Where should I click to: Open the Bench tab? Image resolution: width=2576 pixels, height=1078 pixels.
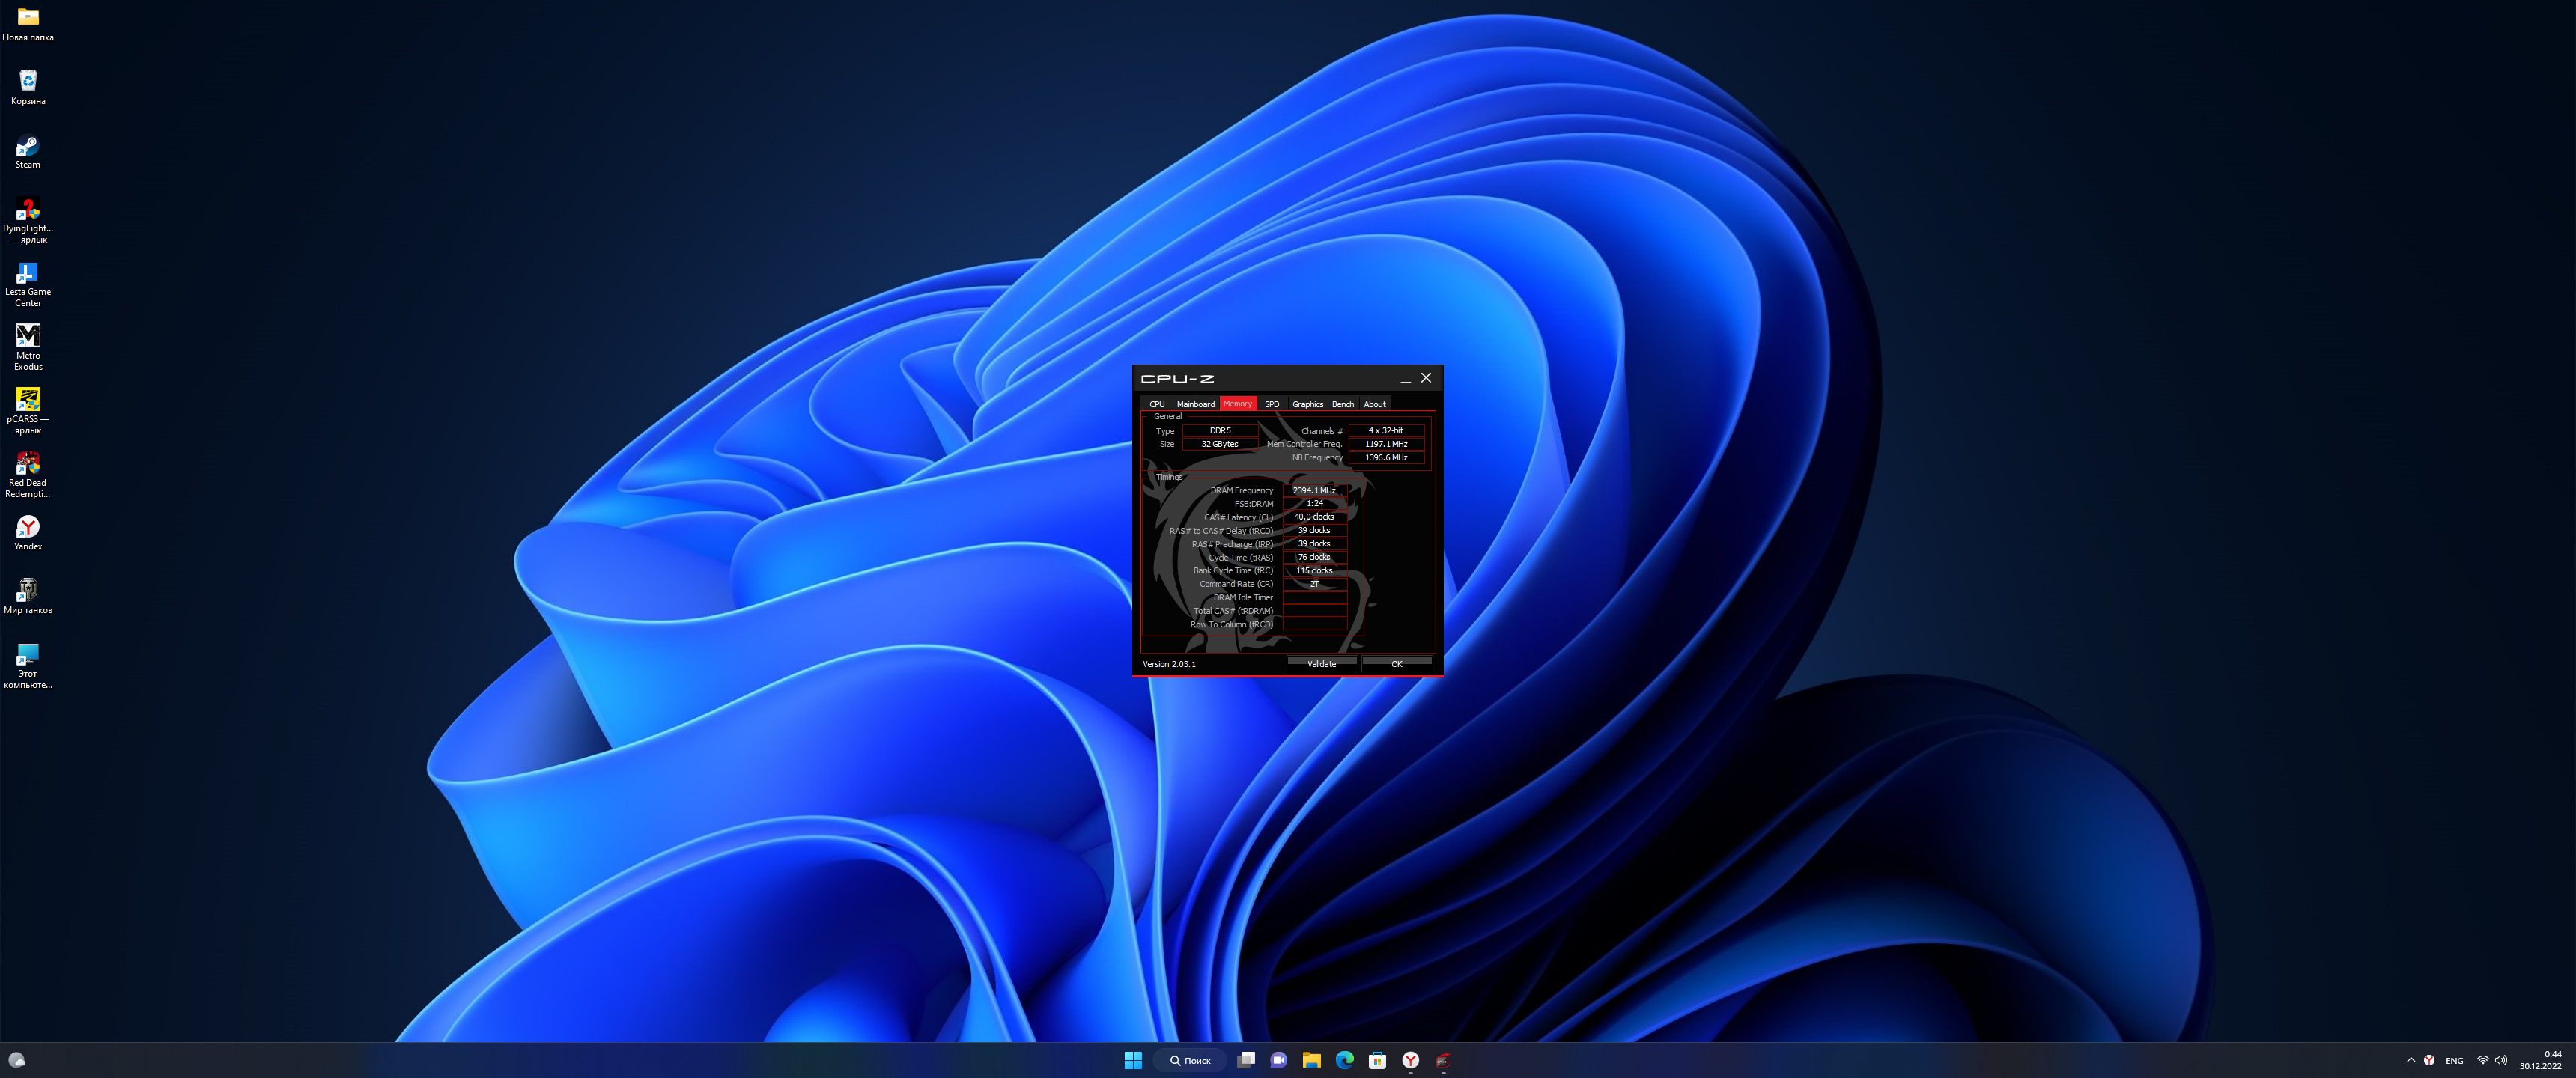coord(1342,404)
